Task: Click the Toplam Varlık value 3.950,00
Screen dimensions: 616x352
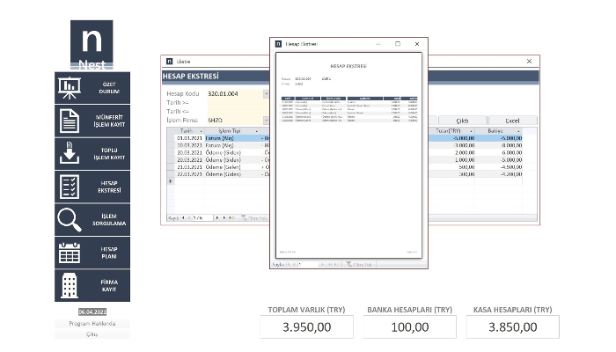Action: [307, 326]
